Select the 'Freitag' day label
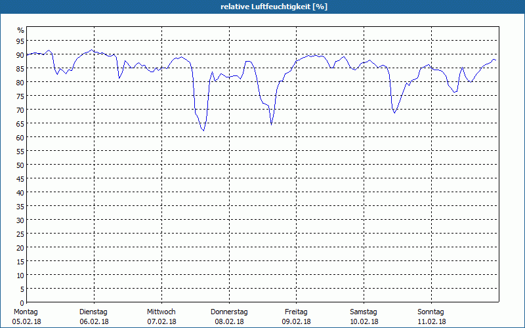This screenshot has width=525, height=328. (x=296, y=312)
